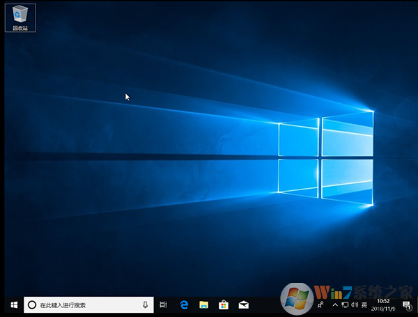Launch Microsoft Store from the taskbar
Screen dimensions: 418x317
pyautogui.click(x=224, y=305)
